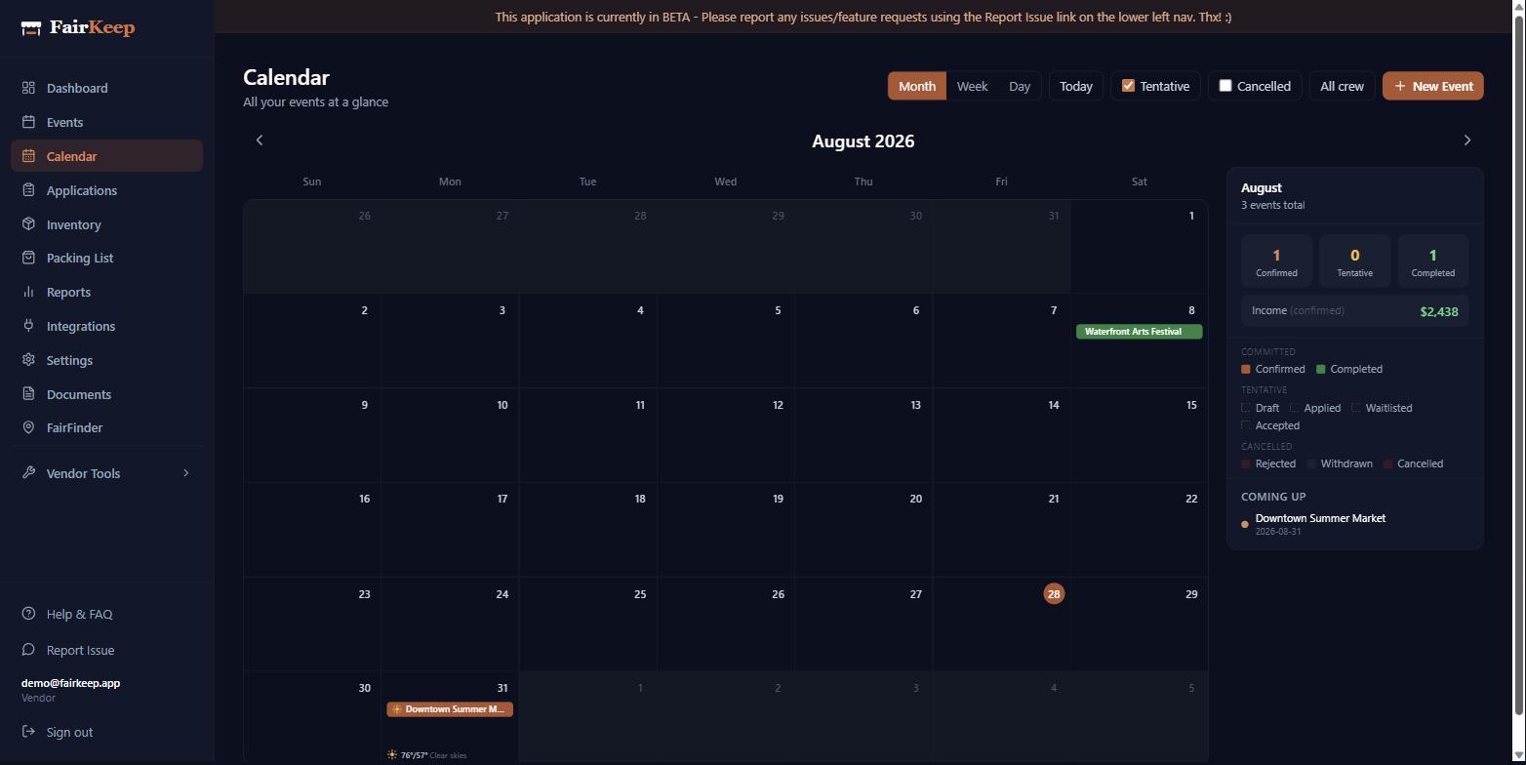Viewport: 1526px width, 765px height.
Task: Click the August 2026 month title
Action: (863, 141)
